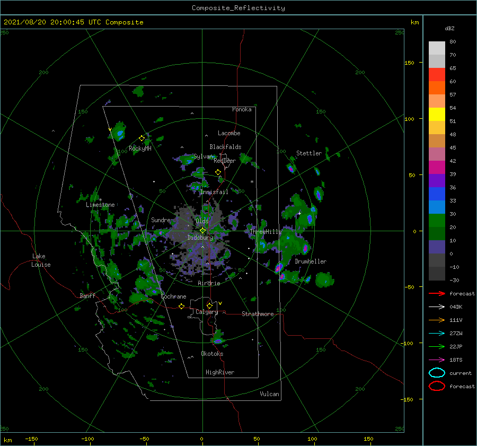Click the ThreeHills town label
This screenshot has width=477, height=446.
[x=266, y=232]
